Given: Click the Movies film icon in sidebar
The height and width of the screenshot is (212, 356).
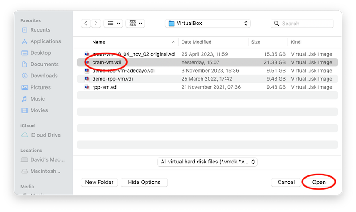Looking at the screenshot, I should (24, 110).
